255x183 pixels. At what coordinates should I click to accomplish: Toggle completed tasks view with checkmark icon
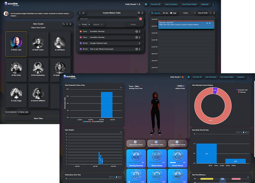pyautogui.click(x=83, y=13)
